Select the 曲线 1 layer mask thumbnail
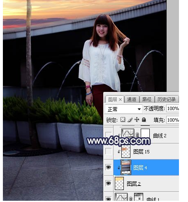Viewport: 188px width, 202px height. click(139, 197)
